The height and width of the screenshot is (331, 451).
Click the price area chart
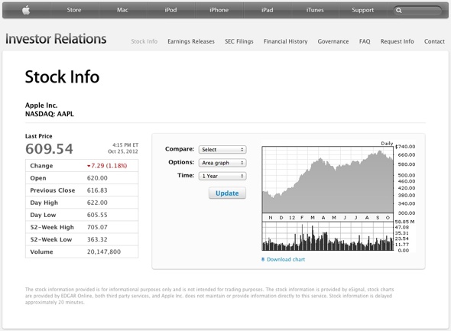tap(328, 180)
